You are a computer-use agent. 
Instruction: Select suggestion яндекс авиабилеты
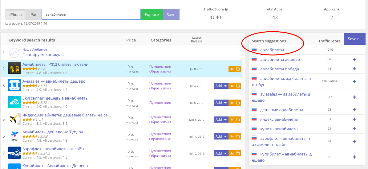coord(279,120)
